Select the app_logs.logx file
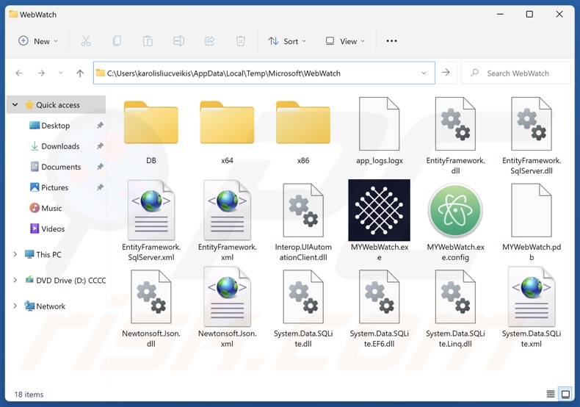 (x=379, y=132)
